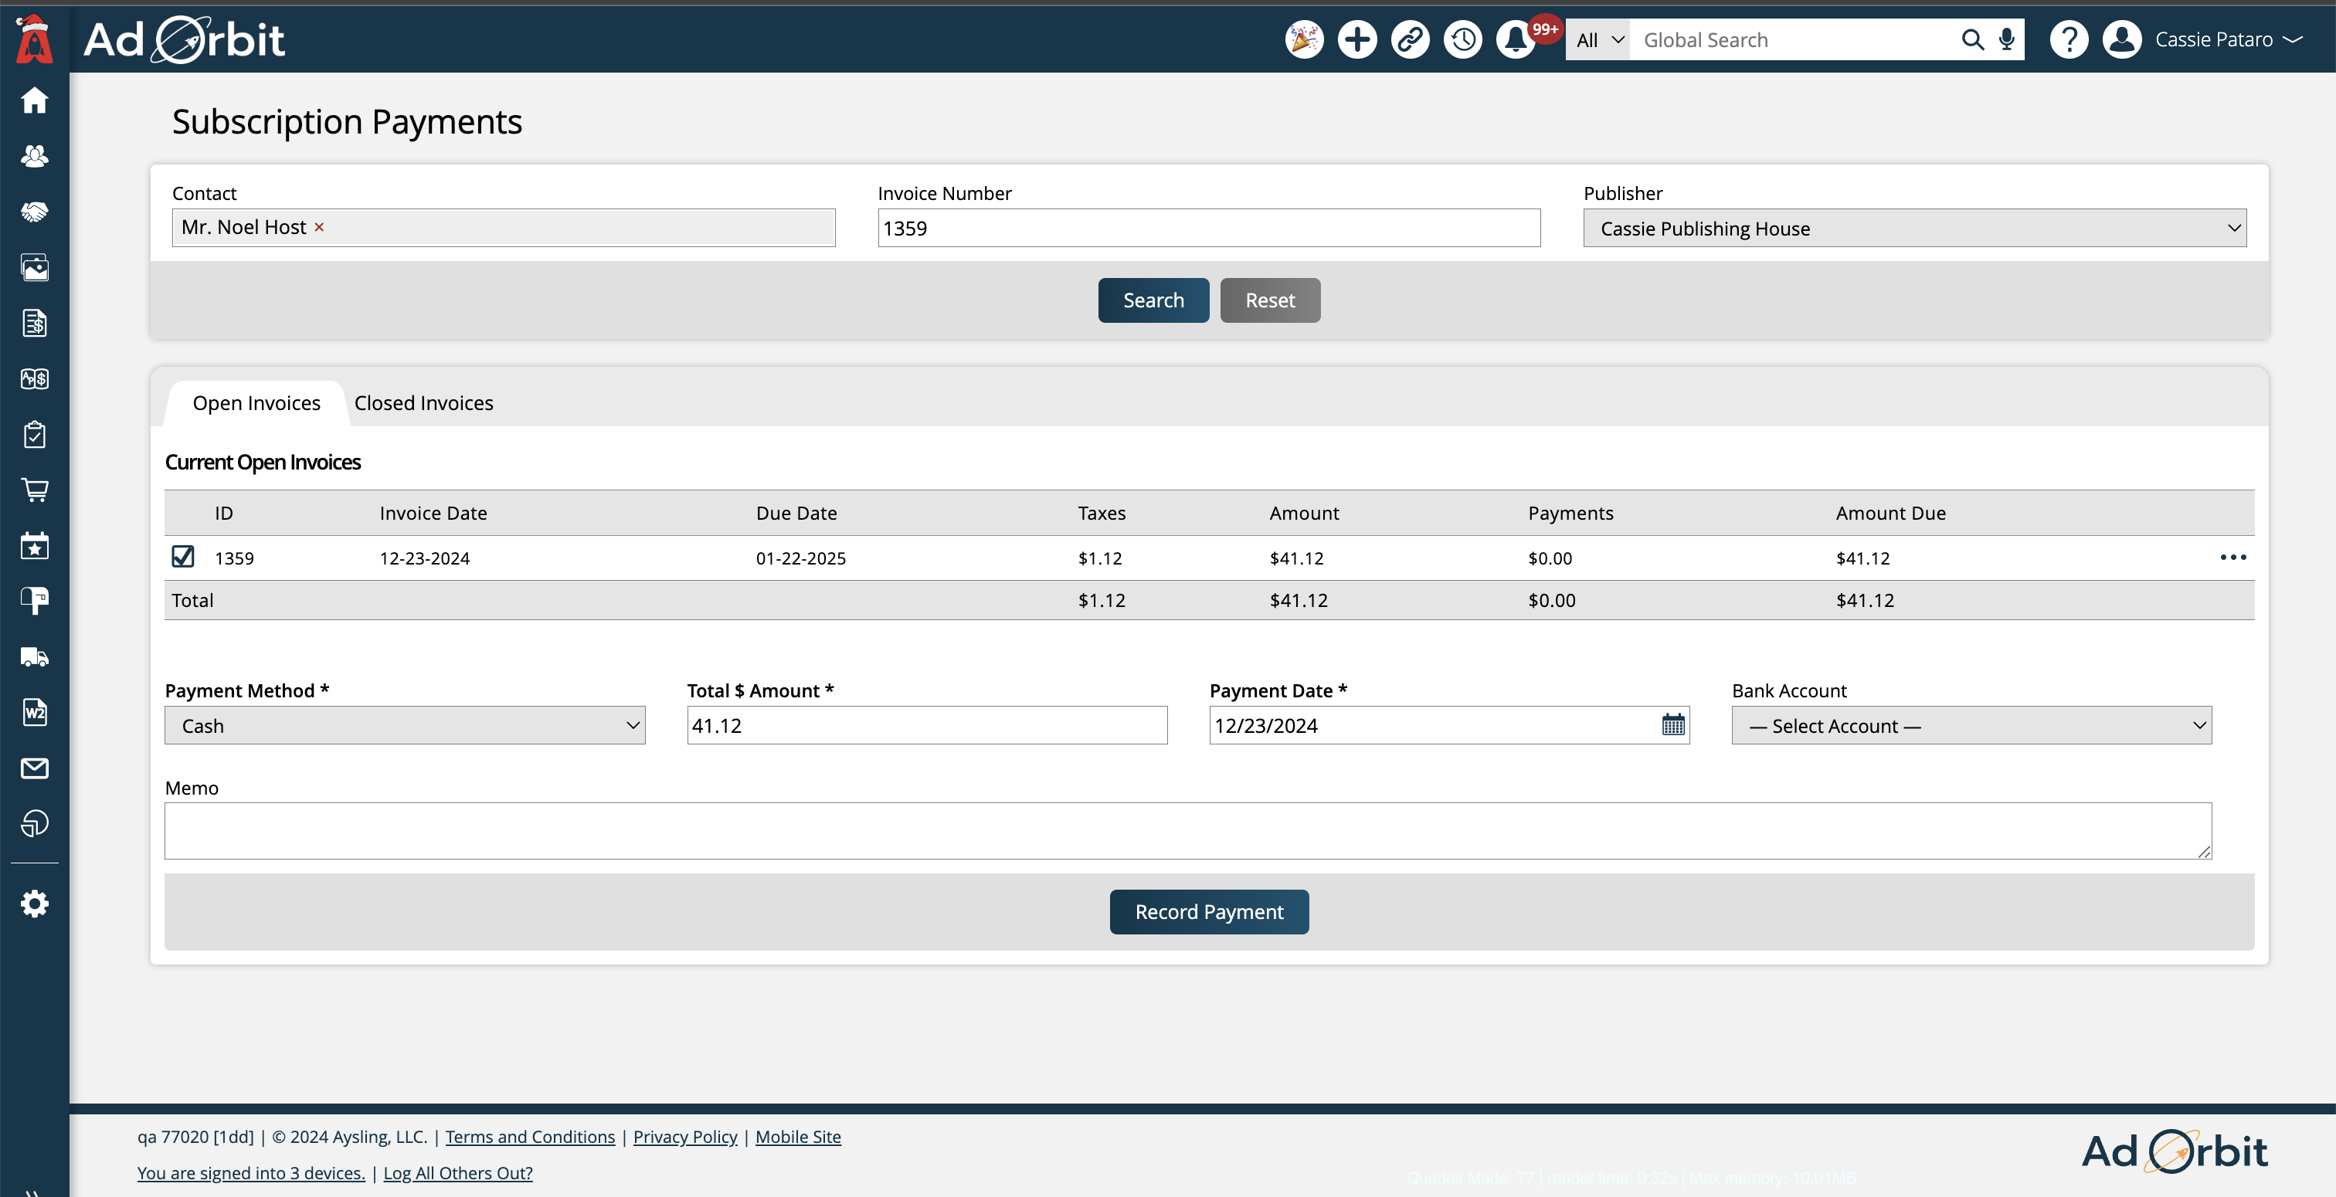Click into the Memo text area

click(x=1187, y=829)
